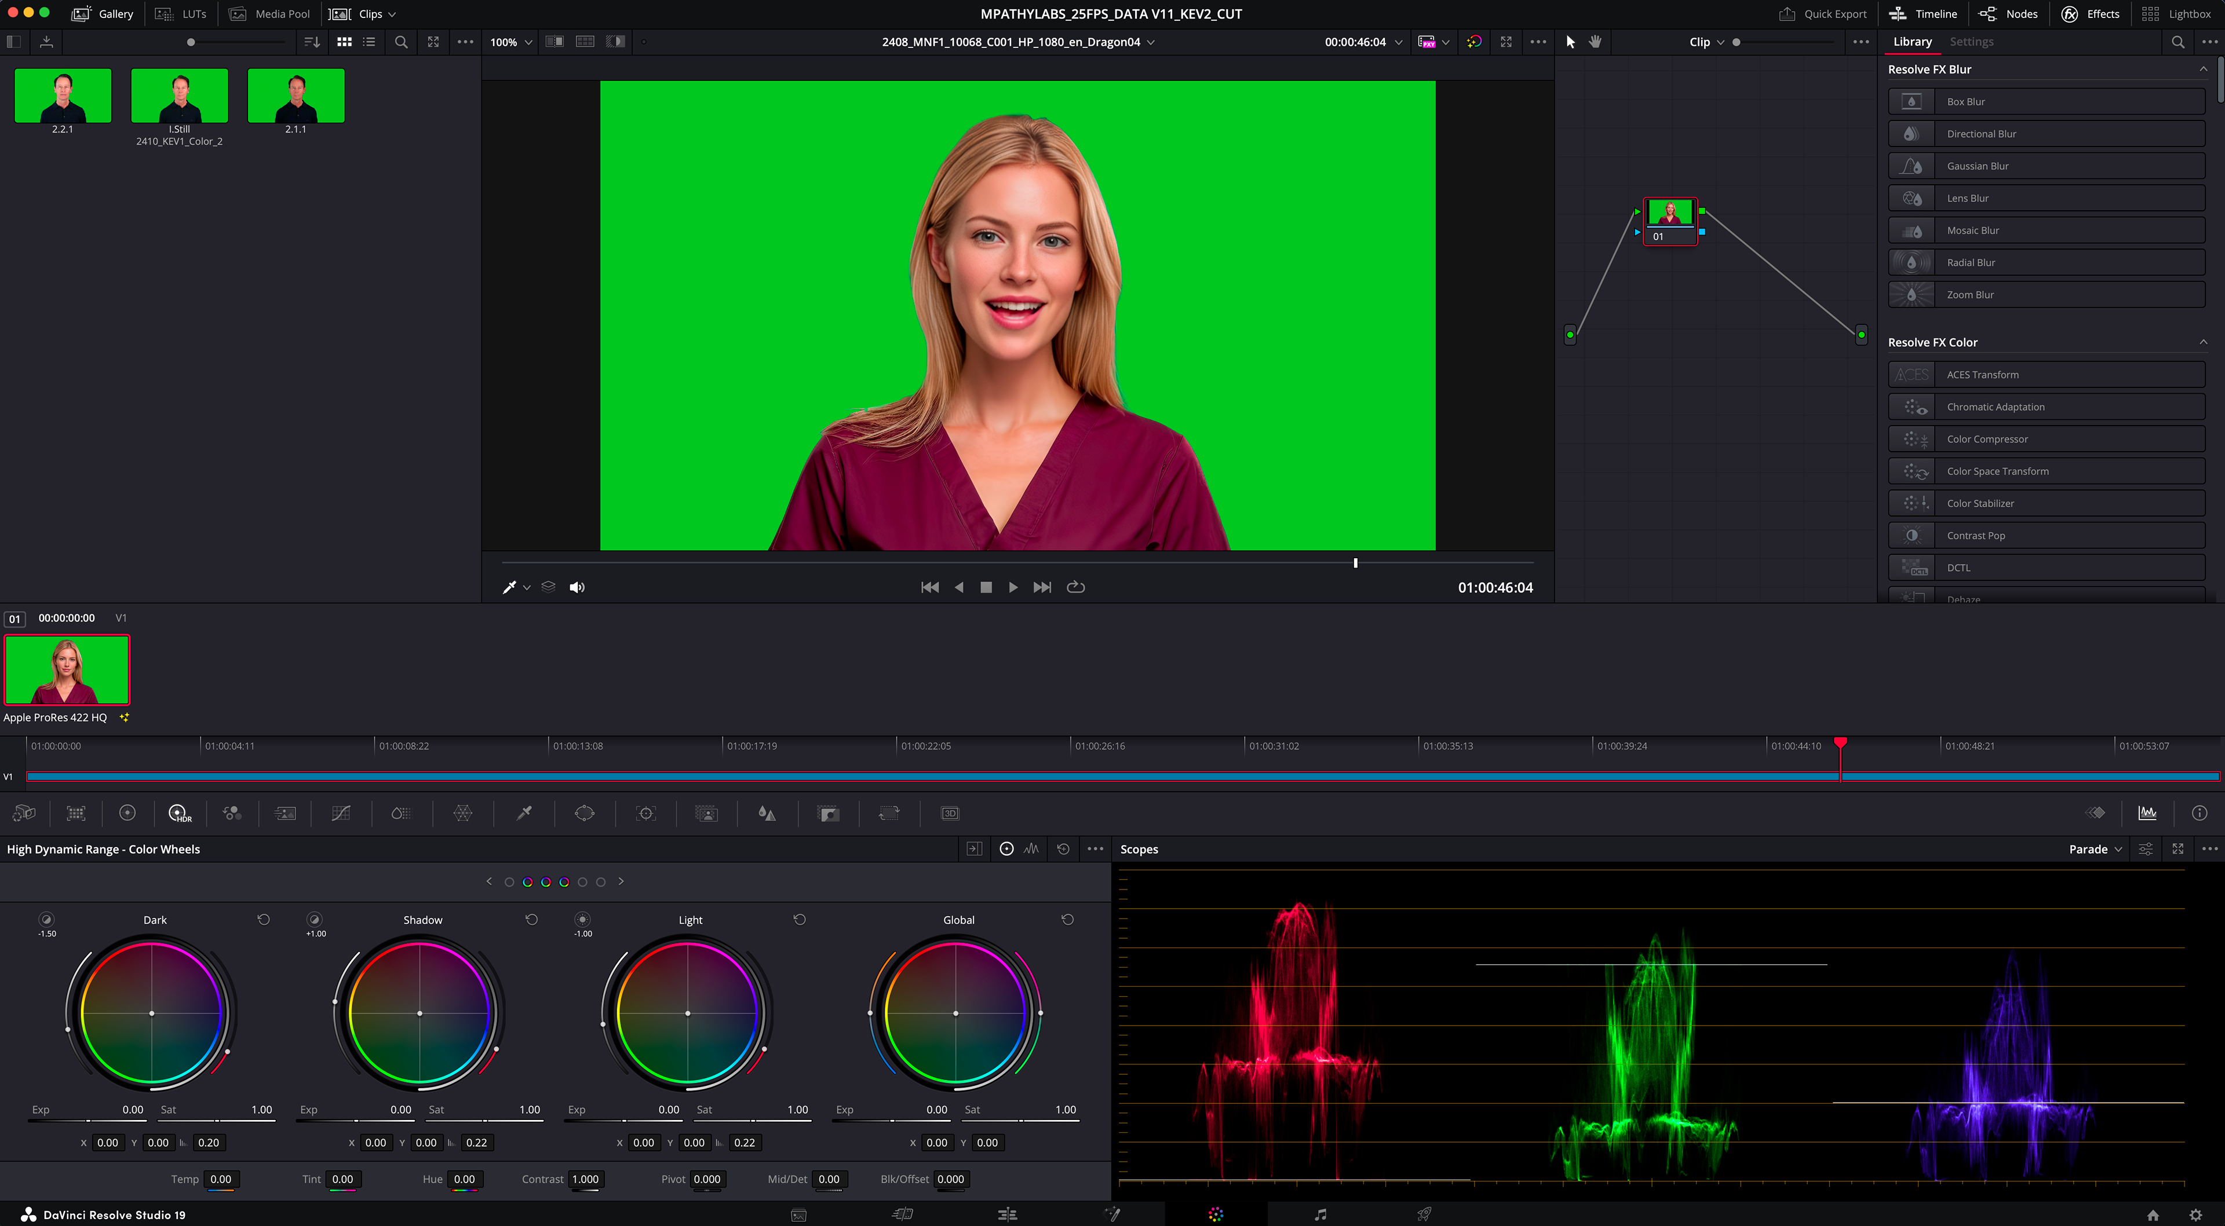
Task: Toggle the Scopes waveform panel
Action: coord(2147,813)
